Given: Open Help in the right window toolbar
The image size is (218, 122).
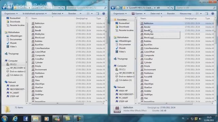Looking at the screenshot, I should pyautogui.click(x=213, y=14).
